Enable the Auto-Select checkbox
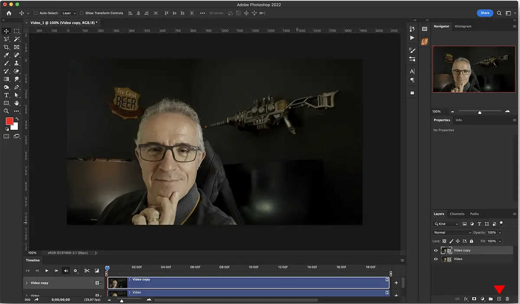This screenshot has width=520, height=304. pos(36,13)
